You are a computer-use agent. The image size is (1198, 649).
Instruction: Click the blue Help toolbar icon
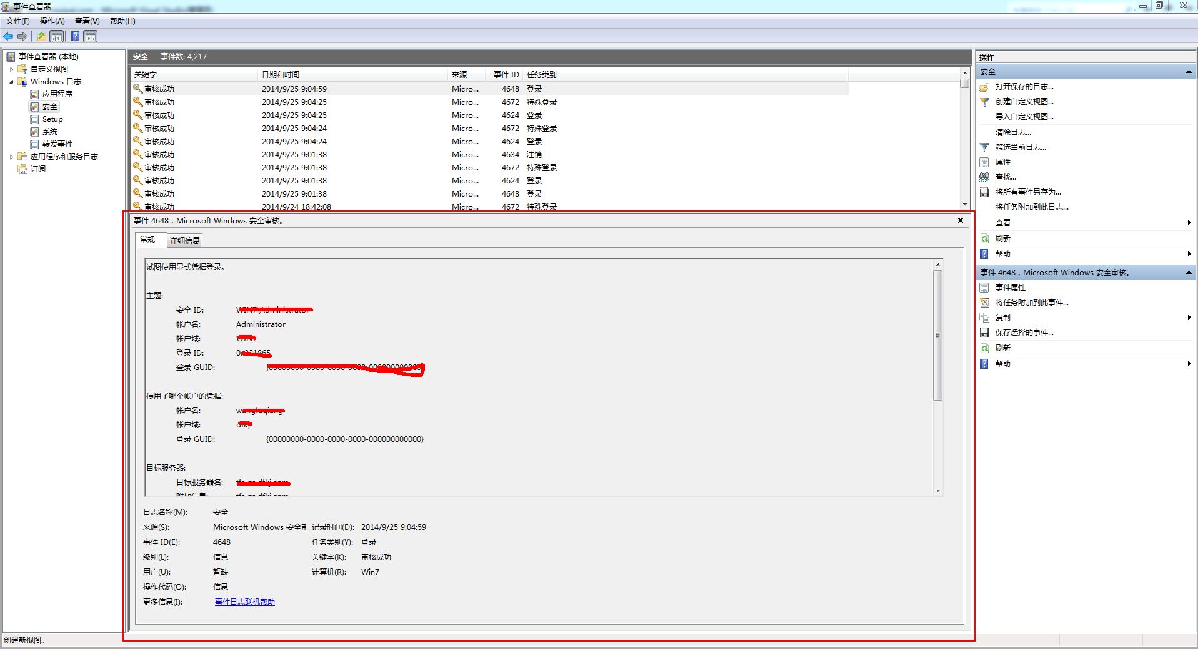click(75, 36)
